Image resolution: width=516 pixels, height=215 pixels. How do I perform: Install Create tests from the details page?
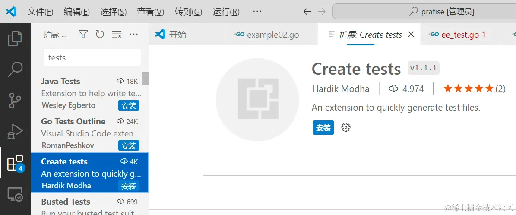tap(323, 128)
